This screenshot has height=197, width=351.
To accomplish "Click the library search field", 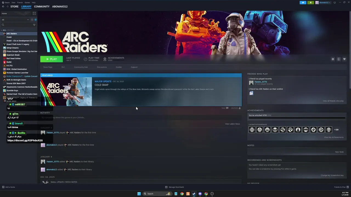I will click(x=16, y=25).
